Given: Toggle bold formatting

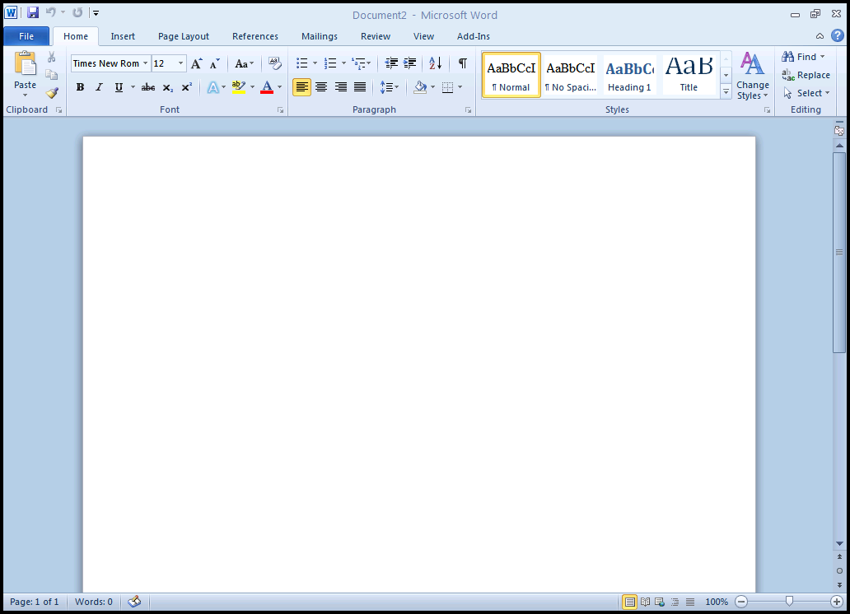Looking at the screenshot, I should 79,86.
